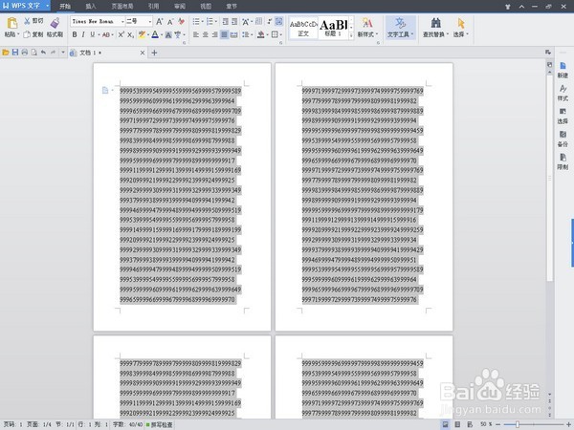The image size is (574, 430).
Task: Select the Format Painter (格式刷) brush
Action: tap(55, 23)
